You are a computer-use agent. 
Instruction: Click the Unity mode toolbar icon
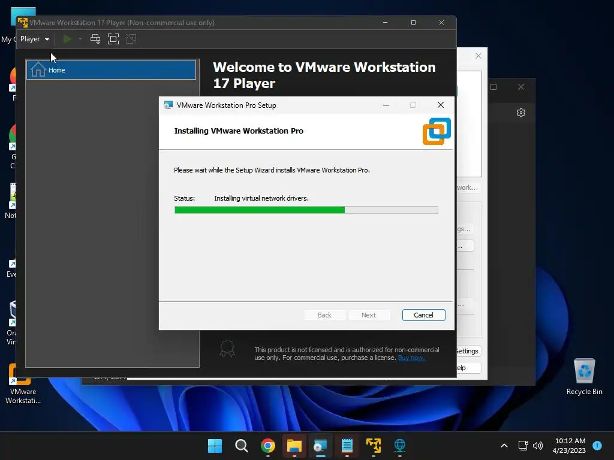pyautogui.click(x=131, y=39)
